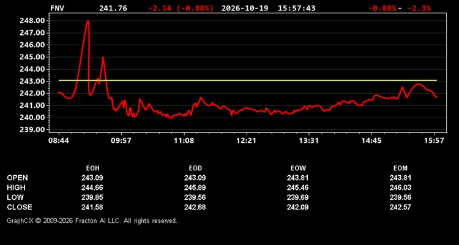Click the 248.00 peak on the red line
The width and height of the screenshot is (459, 245).
pos(88,21)
